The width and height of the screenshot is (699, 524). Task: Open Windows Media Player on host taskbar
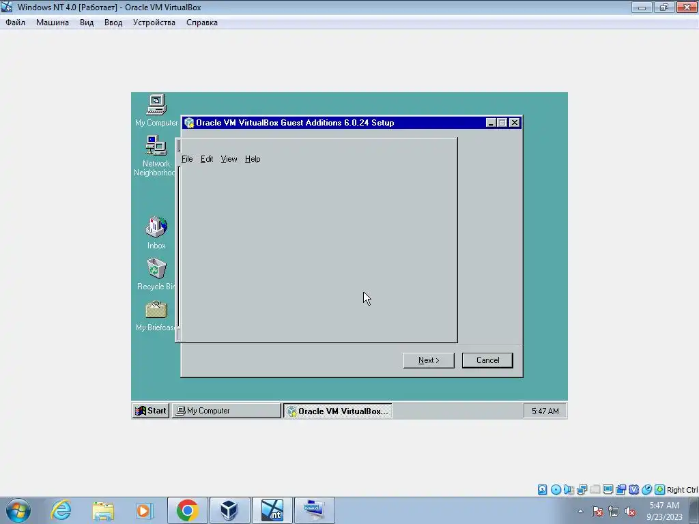coord(145,510)
